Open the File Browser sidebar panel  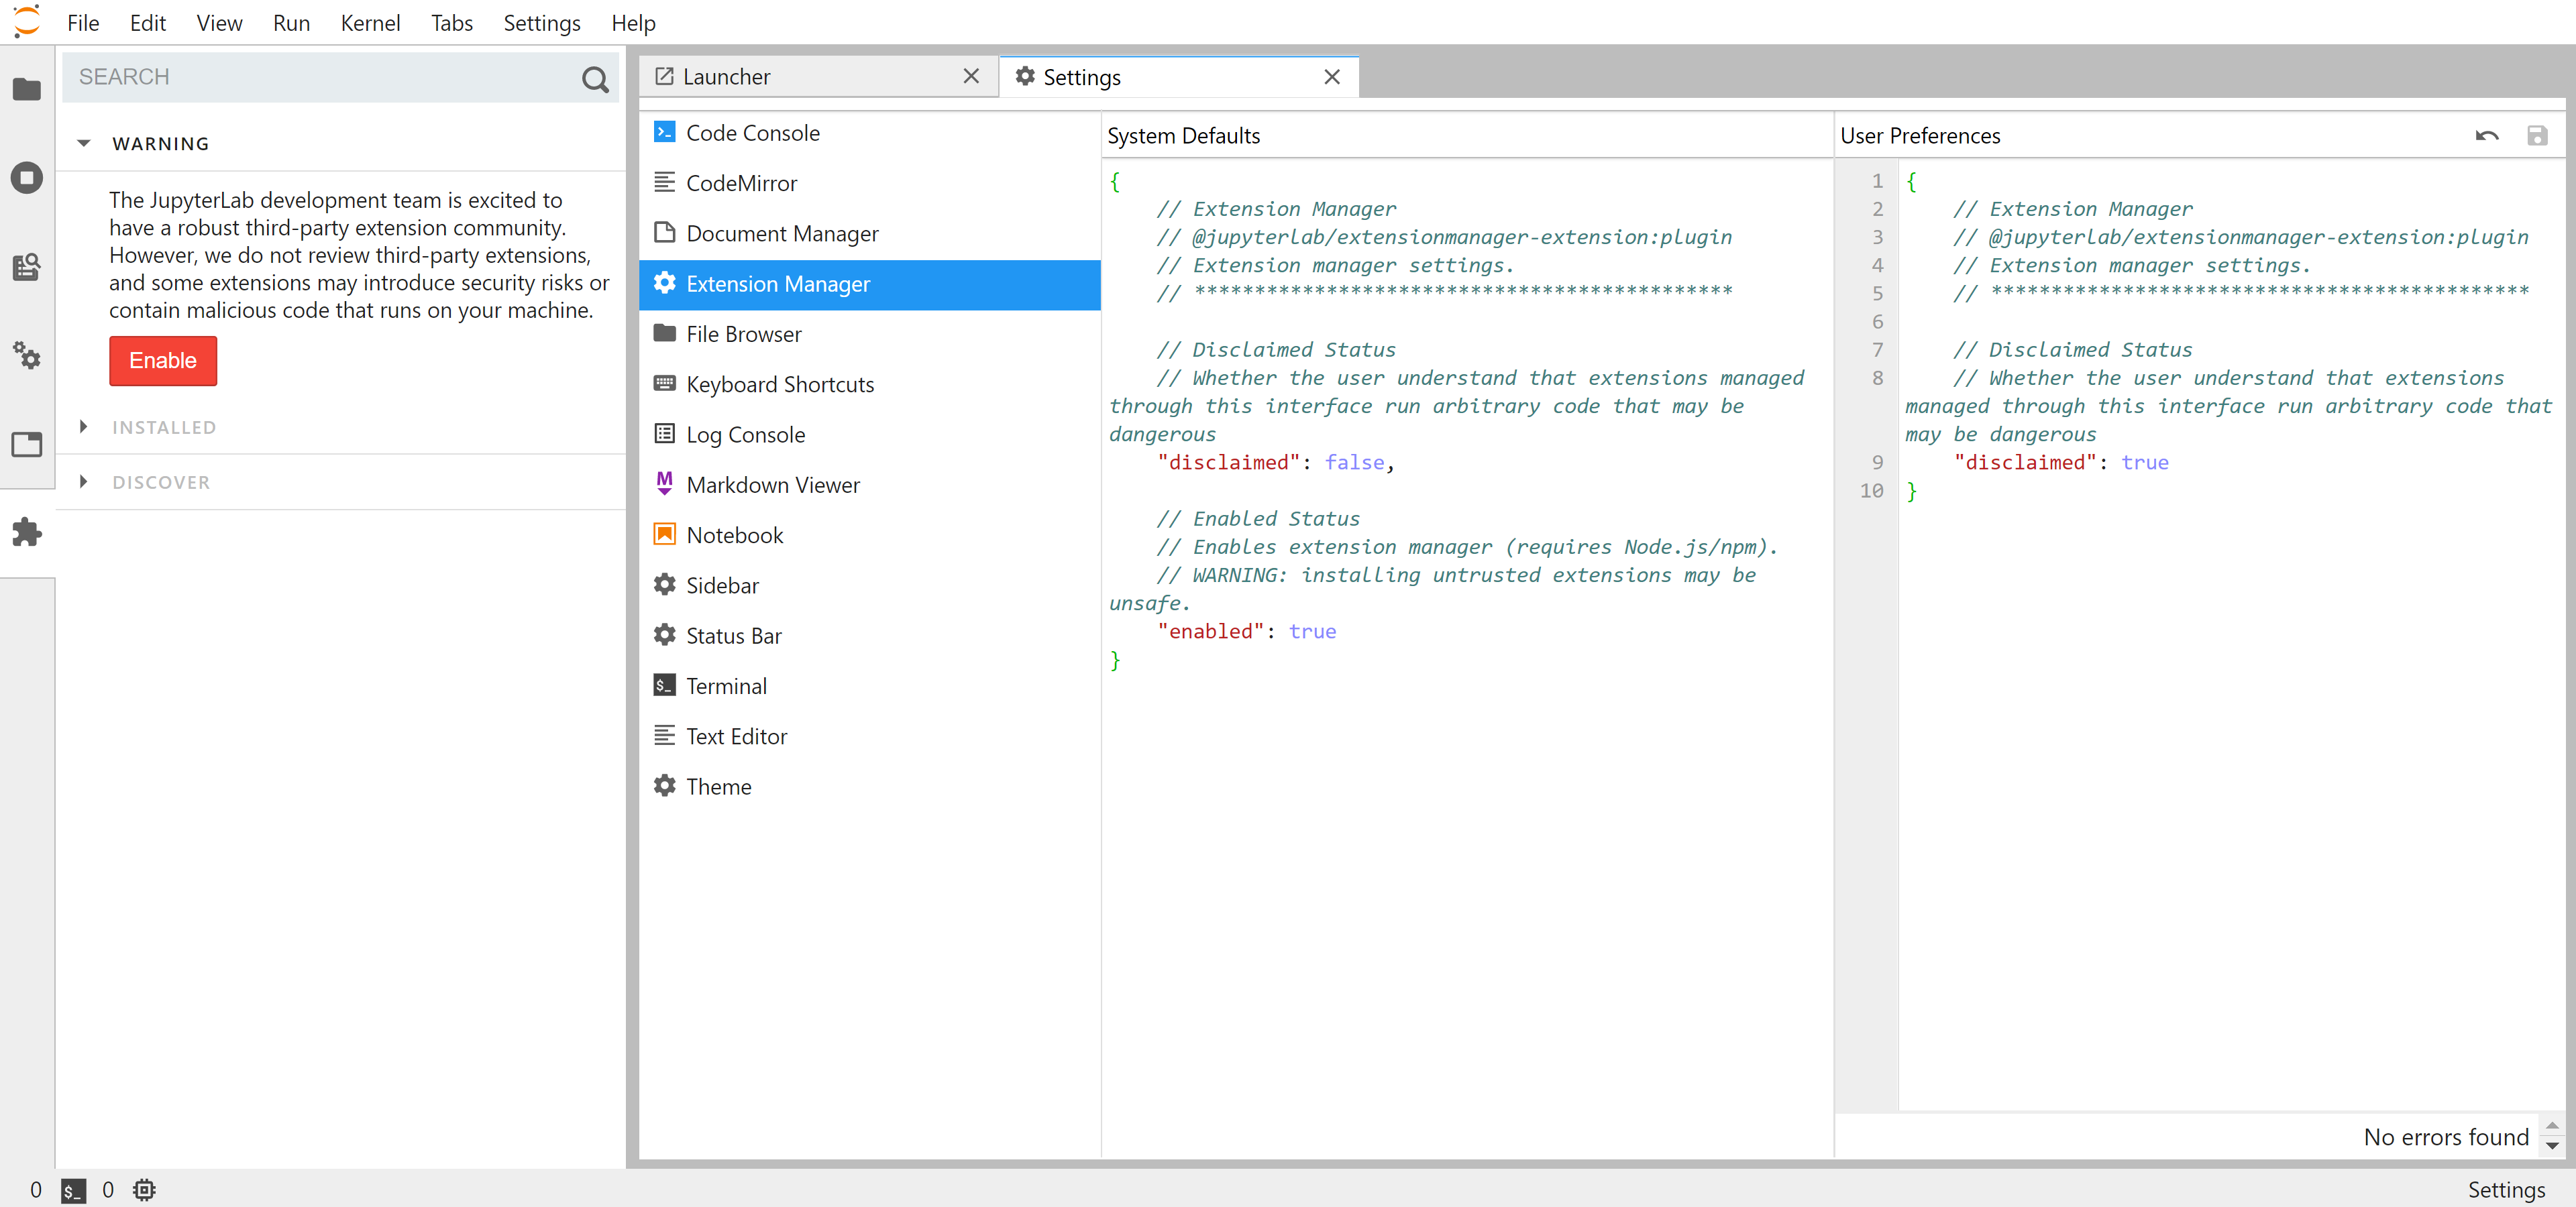point(26,90)
